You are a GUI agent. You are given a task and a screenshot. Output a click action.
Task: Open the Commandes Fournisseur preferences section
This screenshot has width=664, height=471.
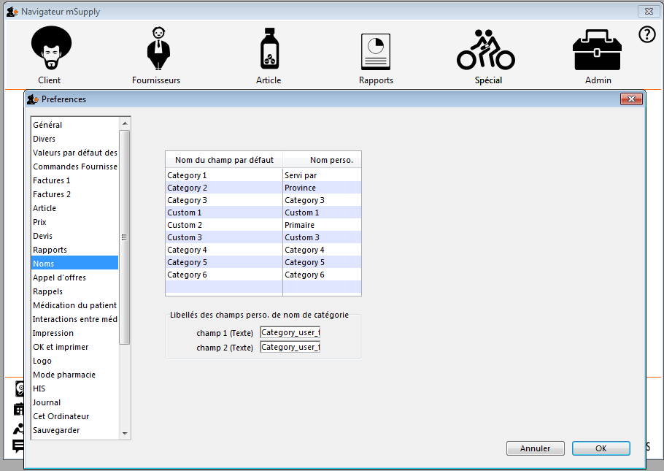(x=74, y=166)
